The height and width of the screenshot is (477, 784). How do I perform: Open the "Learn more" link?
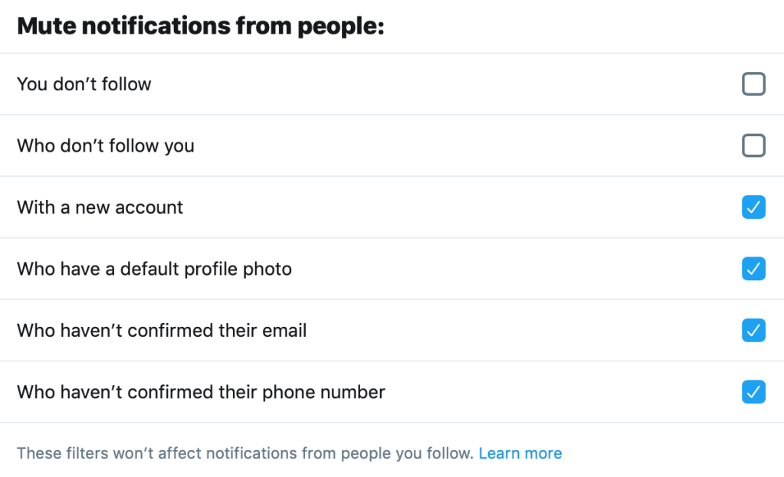(x=520, y=453)
